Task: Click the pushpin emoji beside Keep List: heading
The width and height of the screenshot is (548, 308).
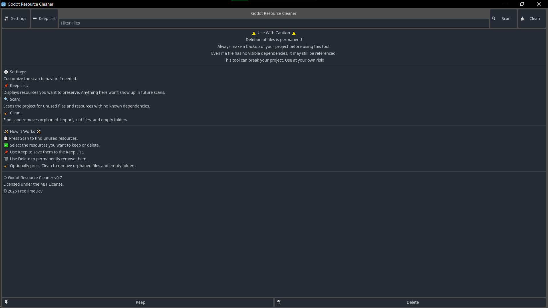Action: pyautogui.click(x=6, y=86)
